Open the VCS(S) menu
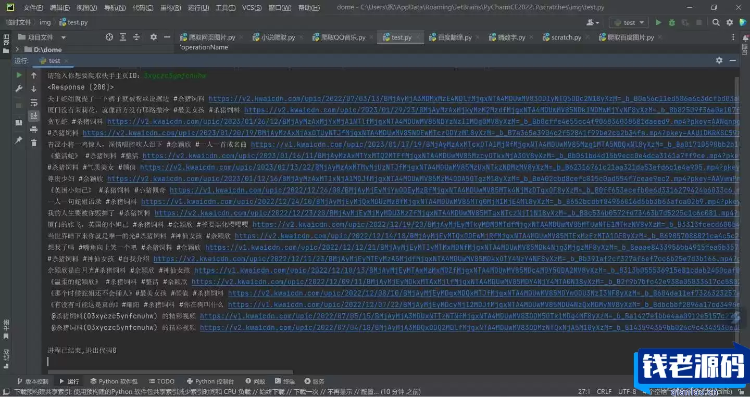 [252, 8]
